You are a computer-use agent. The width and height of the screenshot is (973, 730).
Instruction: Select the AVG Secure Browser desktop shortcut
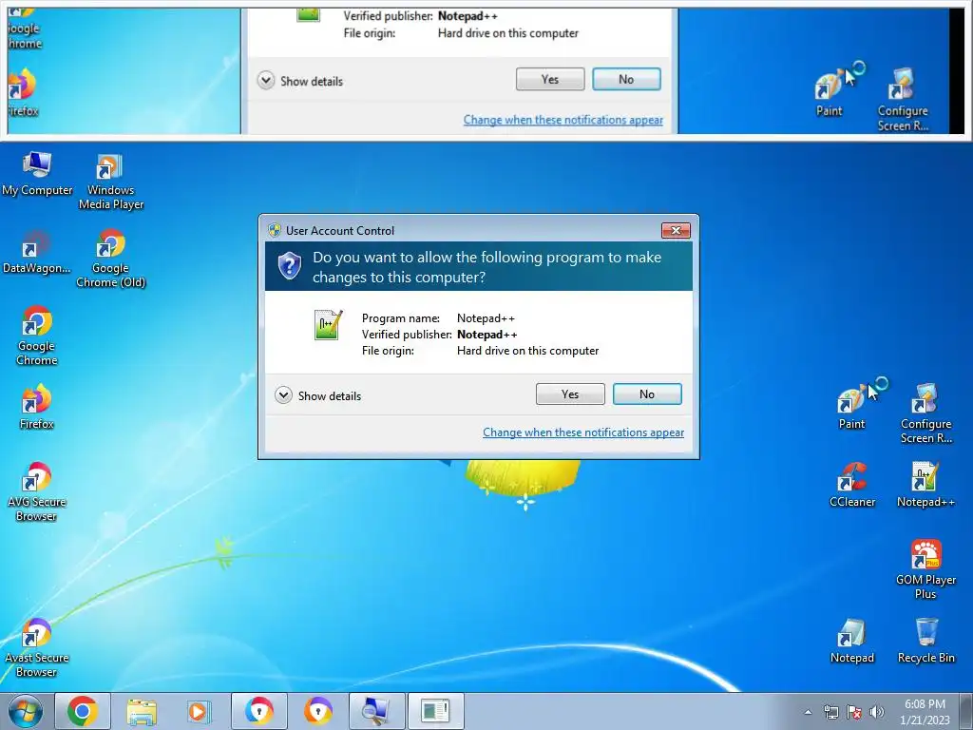point(37,492)
